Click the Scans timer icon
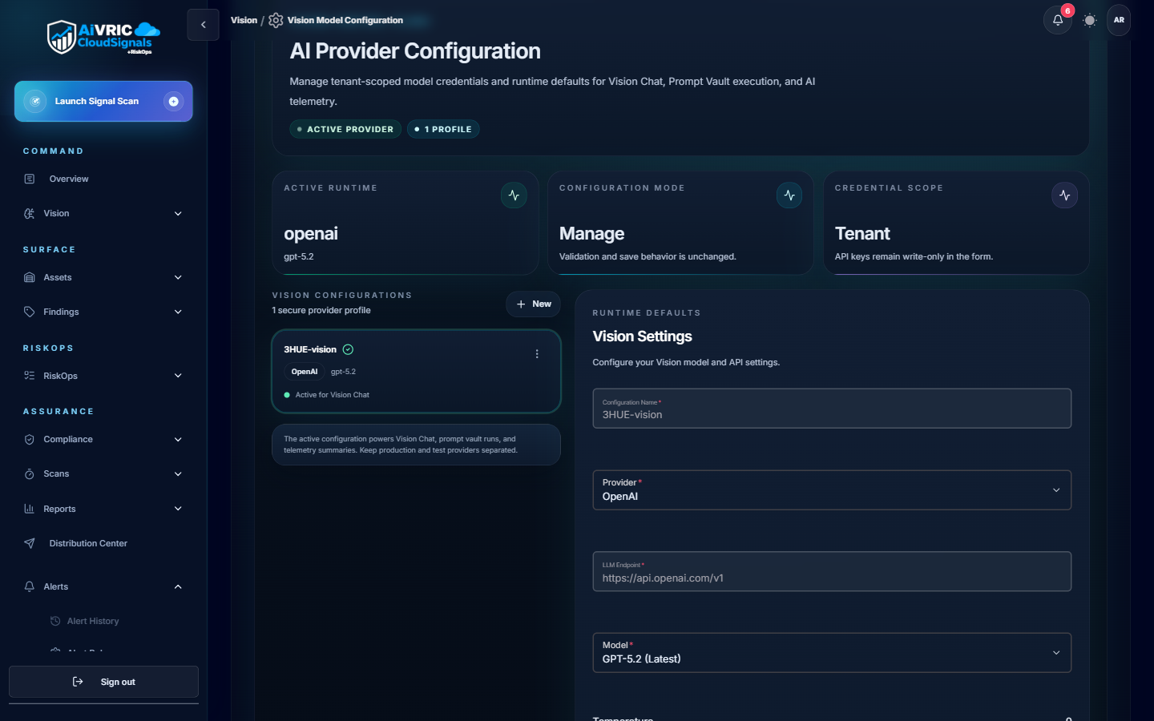1154x721 pixels. point(30,474)
